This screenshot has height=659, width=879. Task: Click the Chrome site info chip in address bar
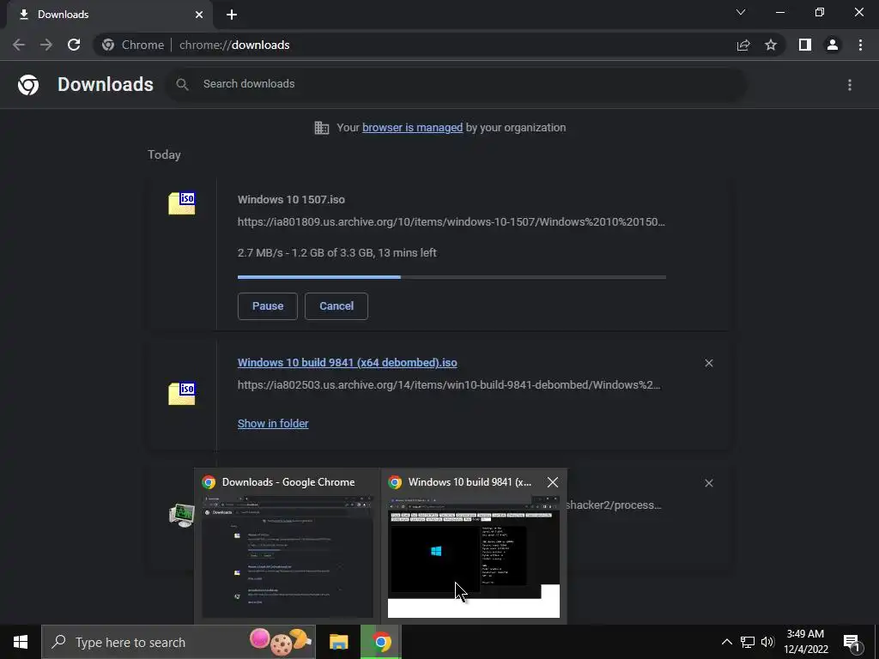point(133,45)
